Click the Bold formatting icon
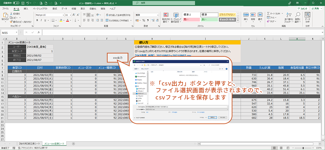This screenshot has width=325, height=150. (36, 20)
